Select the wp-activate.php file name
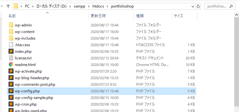 point(28,71)
